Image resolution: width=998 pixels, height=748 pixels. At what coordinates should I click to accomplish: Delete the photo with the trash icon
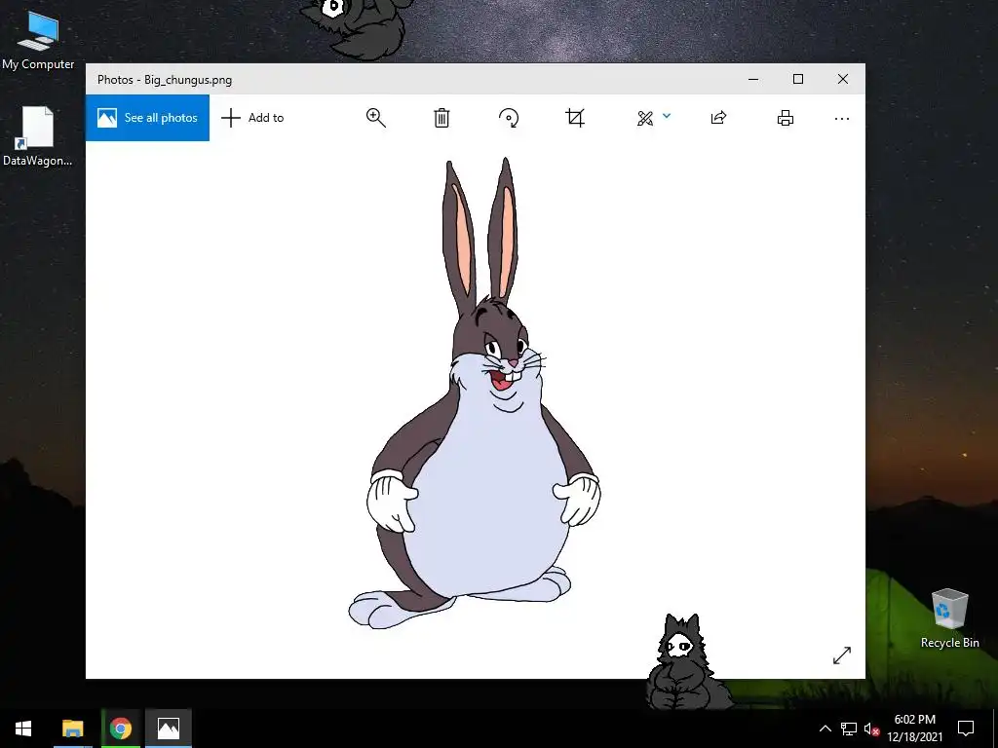click(441, 118)
